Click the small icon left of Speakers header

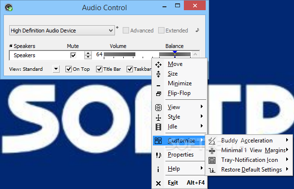pos(11,46)
